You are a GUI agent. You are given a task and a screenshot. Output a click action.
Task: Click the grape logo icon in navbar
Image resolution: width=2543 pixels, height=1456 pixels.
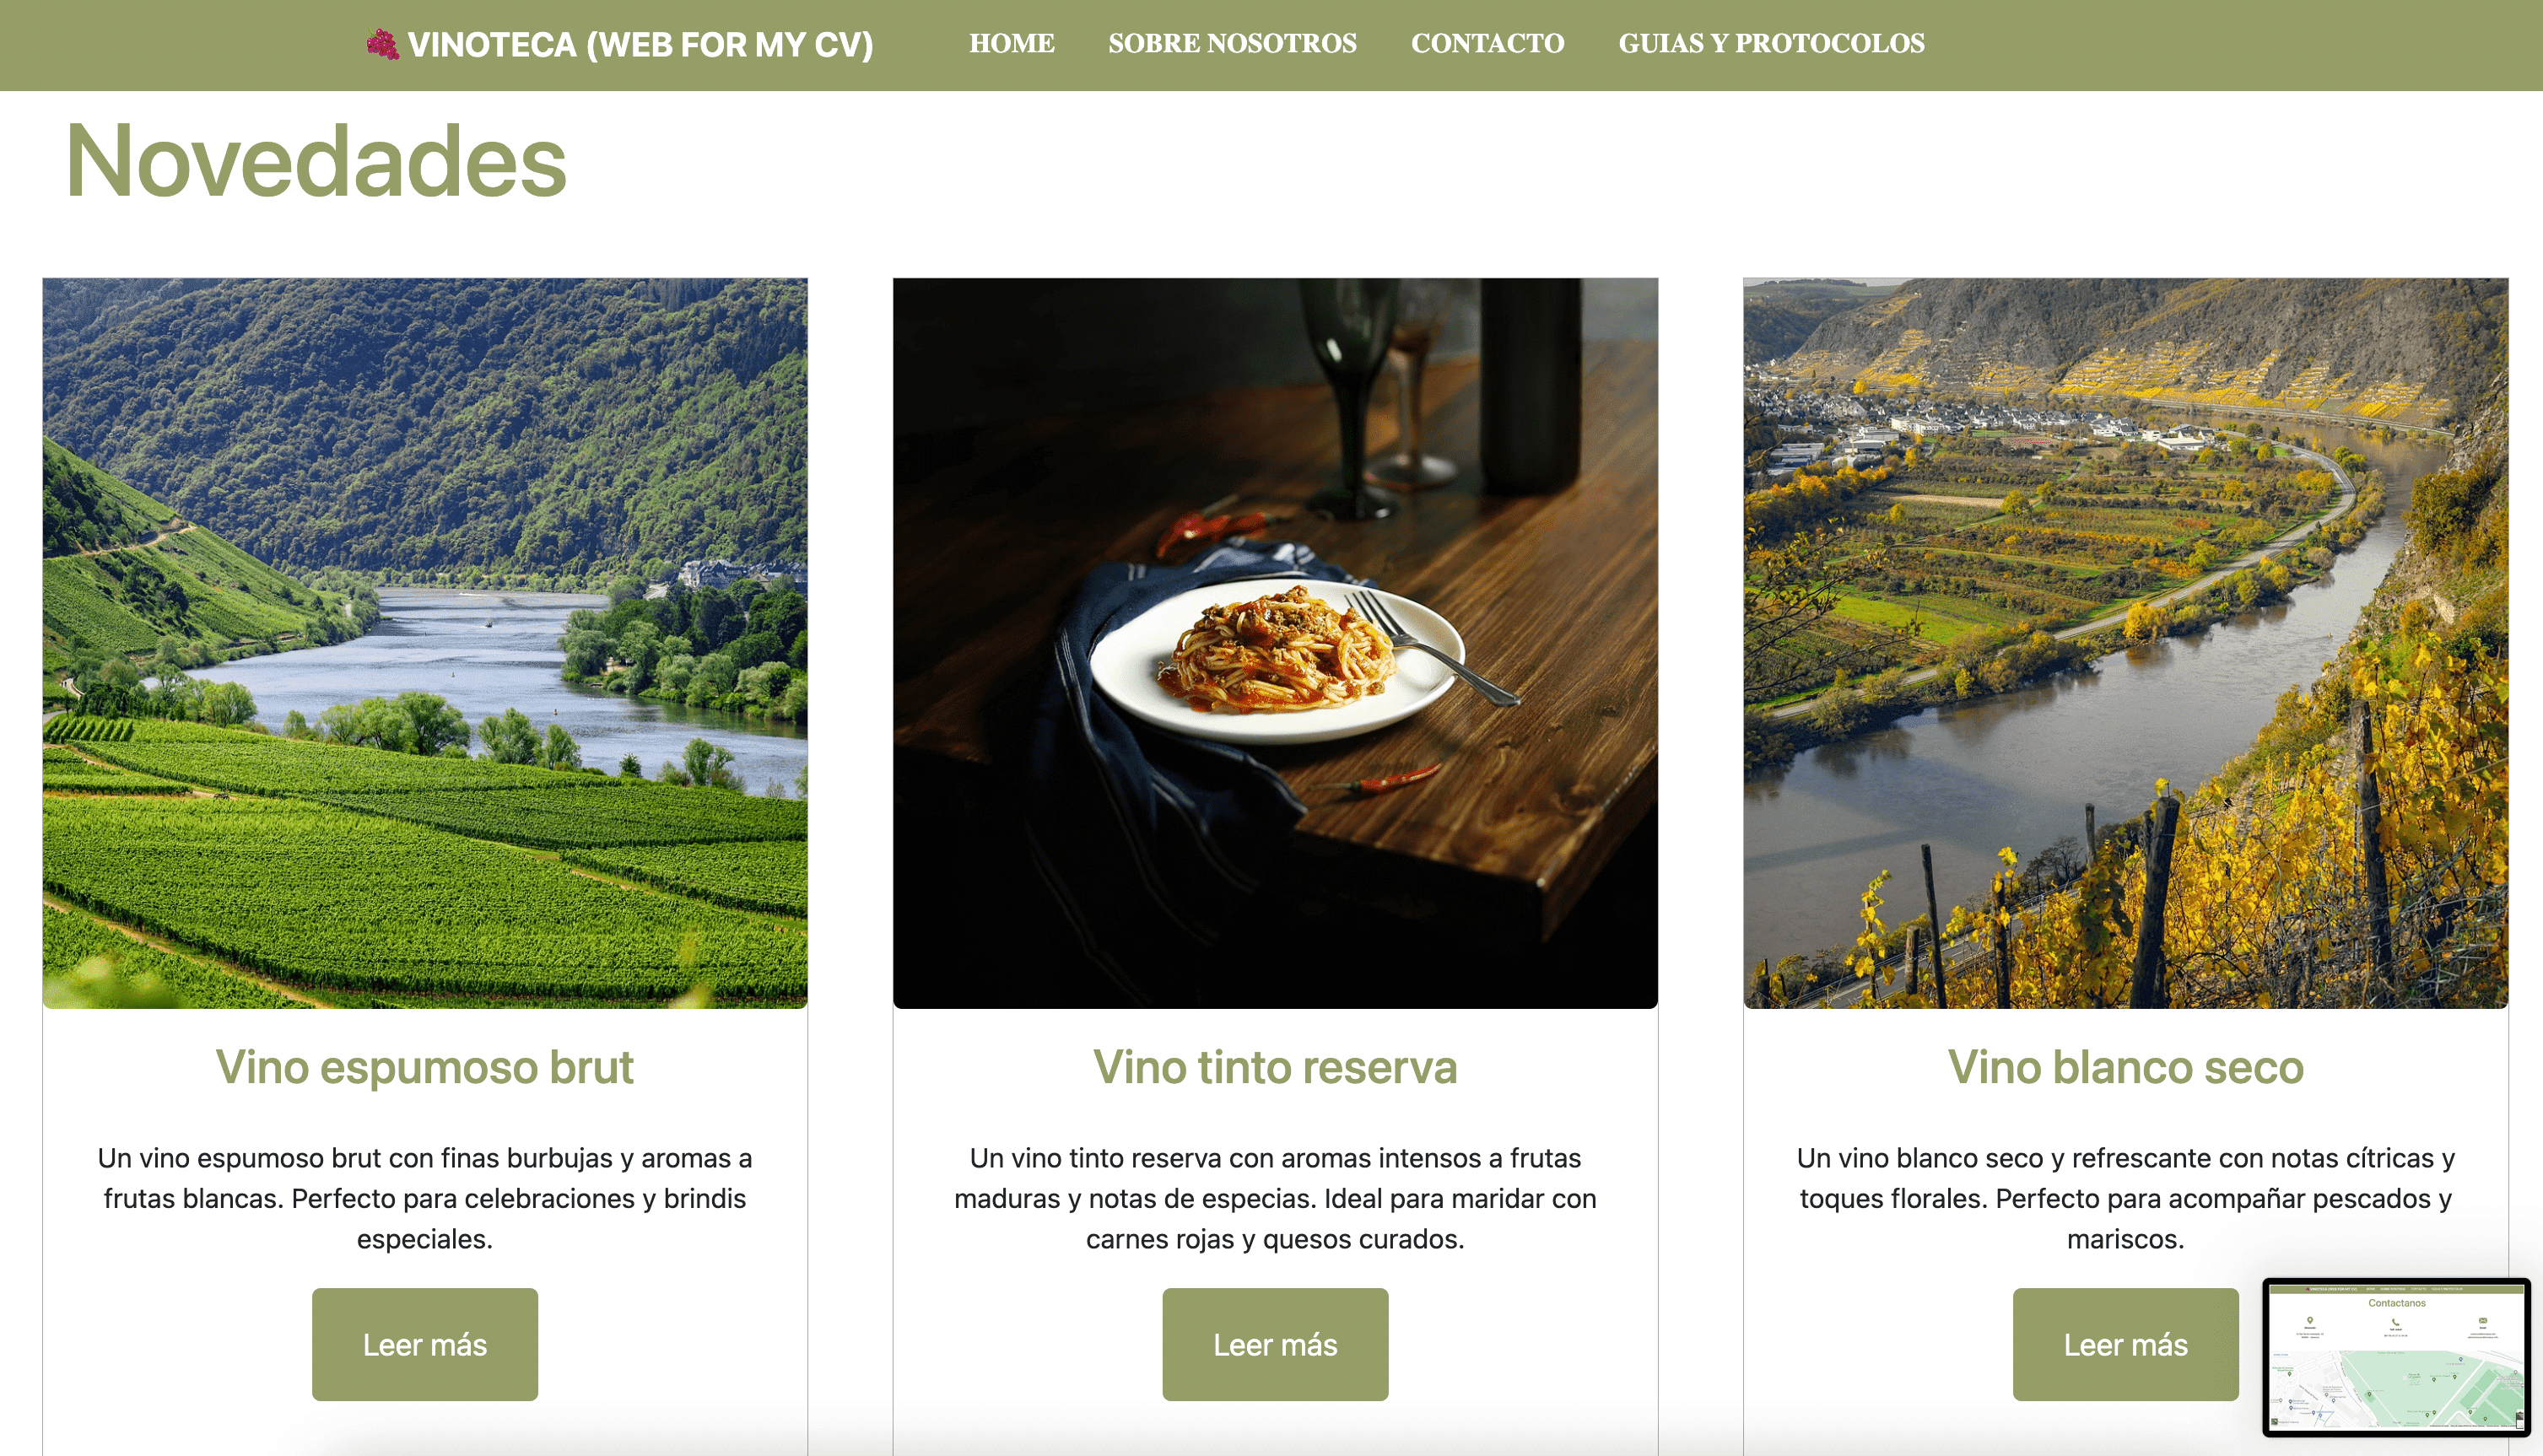coord(382,44)
